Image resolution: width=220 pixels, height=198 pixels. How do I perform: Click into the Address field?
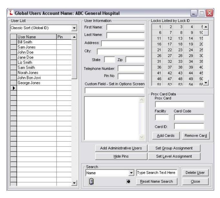pyautogui.click(x=123, y=43)
